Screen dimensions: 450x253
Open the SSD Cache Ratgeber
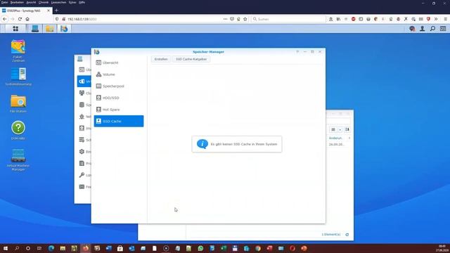pyautogui.click(x=191, y=59)
